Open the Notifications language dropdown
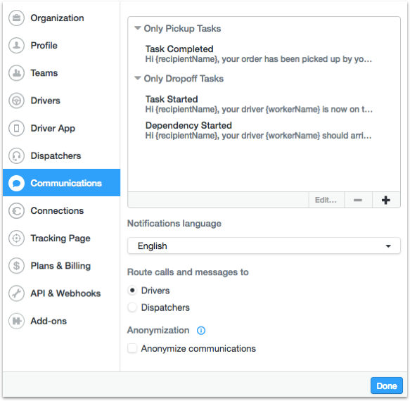The height and width of the screenshot is (401, 410). pyautogui.click(x=264, y=246)
